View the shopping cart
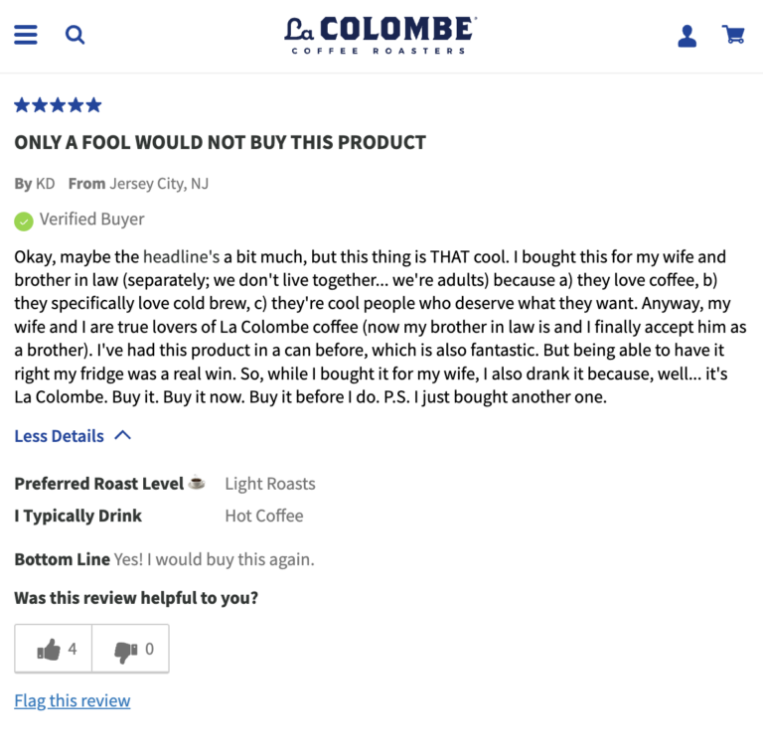Screen dimensions: 763x749 coord(734,35)
